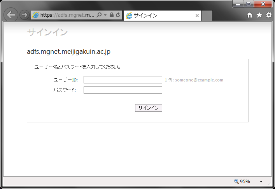Click the 95% zoom level text
The height and width of the screenshot is (189, 275).
click(x=245, y=182)
